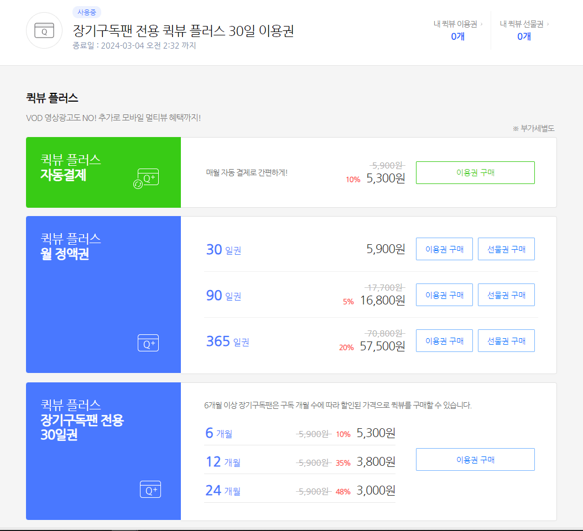This screenshot has height=531, width=583.
Task: Buy the auto-payment 5,300원 pass
Action: [x=475, y=172]
